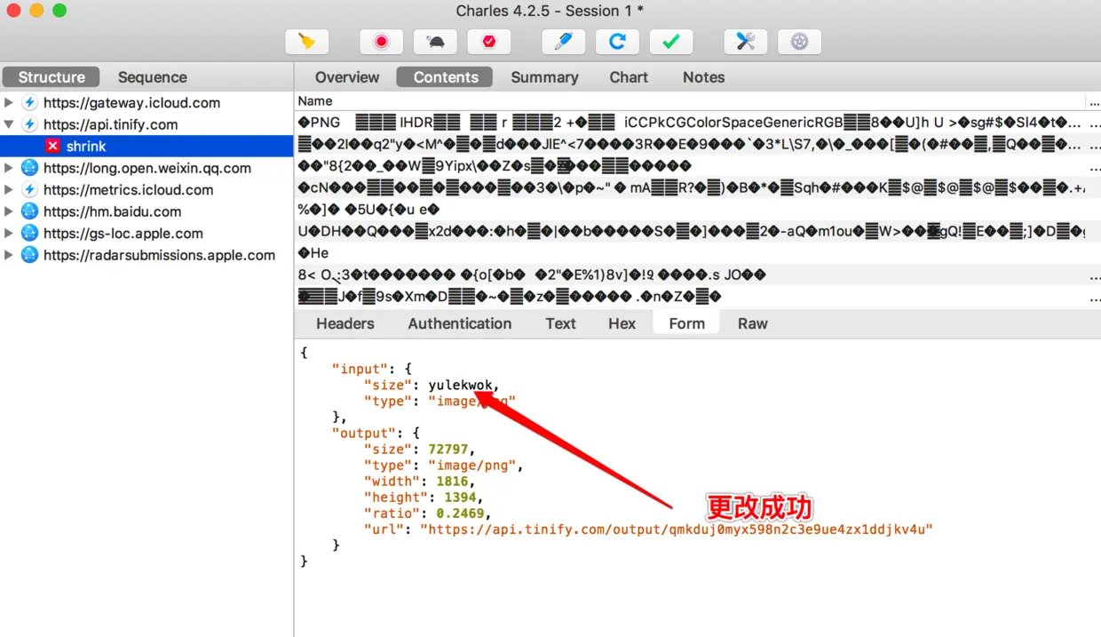Clear the session with the broom icon

(307, 42)
